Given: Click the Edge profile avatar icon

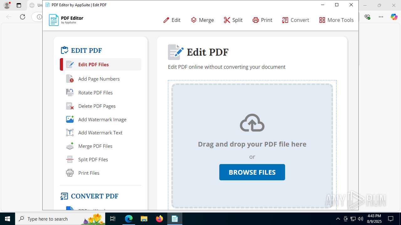Looking at the screenshot, I should [x=7, y=5].
